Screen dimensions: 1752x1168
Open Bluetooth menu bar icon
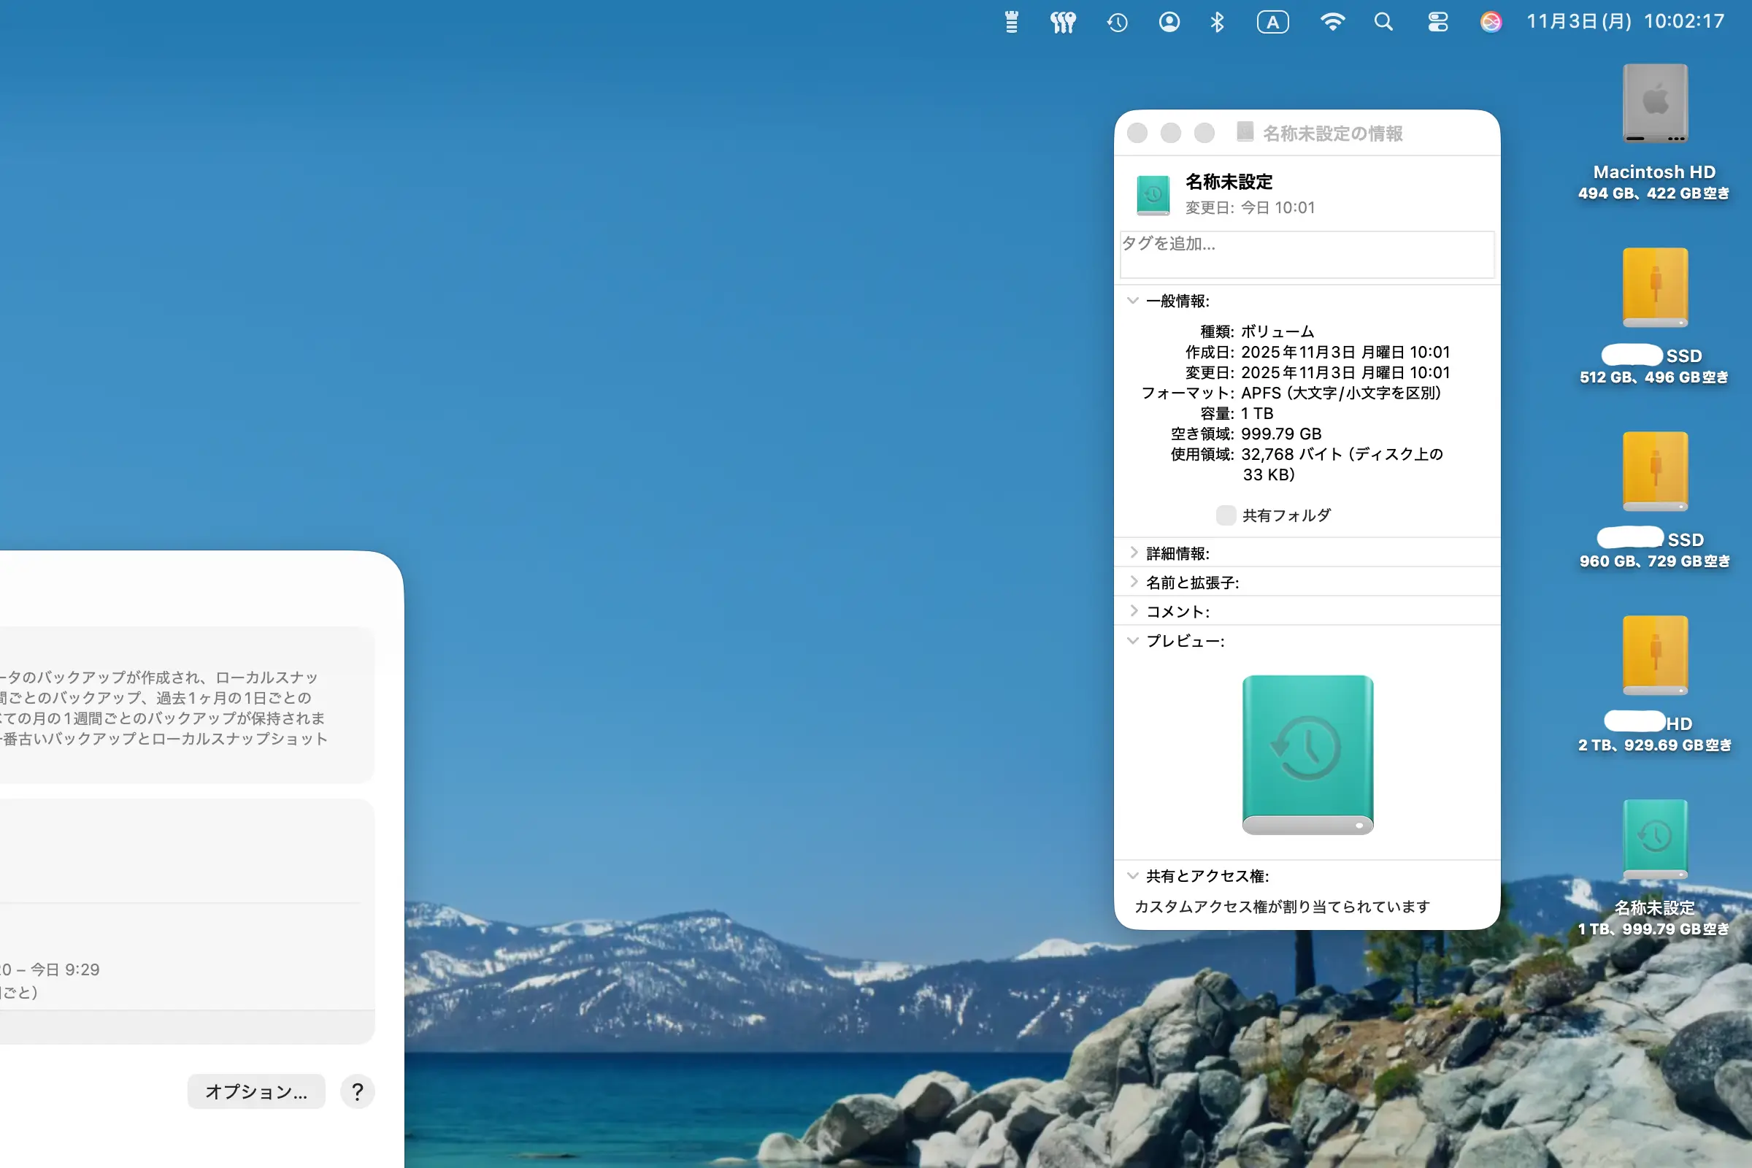1217,23
